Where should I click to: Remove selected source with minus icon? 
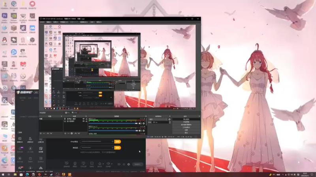tap(68, 133)
